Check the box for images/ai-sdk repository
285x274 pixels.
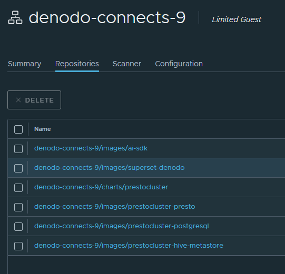18,149
